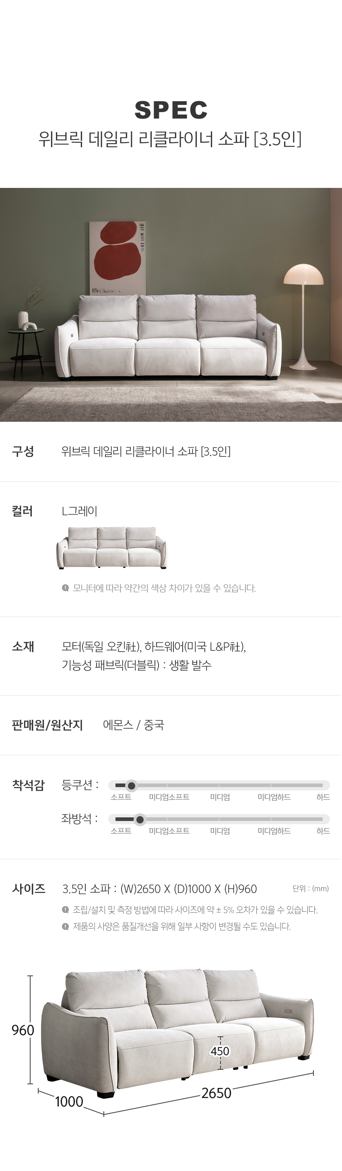Click the 450 seat height label
This screenshot has height=1171, width=342.
pyautogui.click(x=220, y=1051)
